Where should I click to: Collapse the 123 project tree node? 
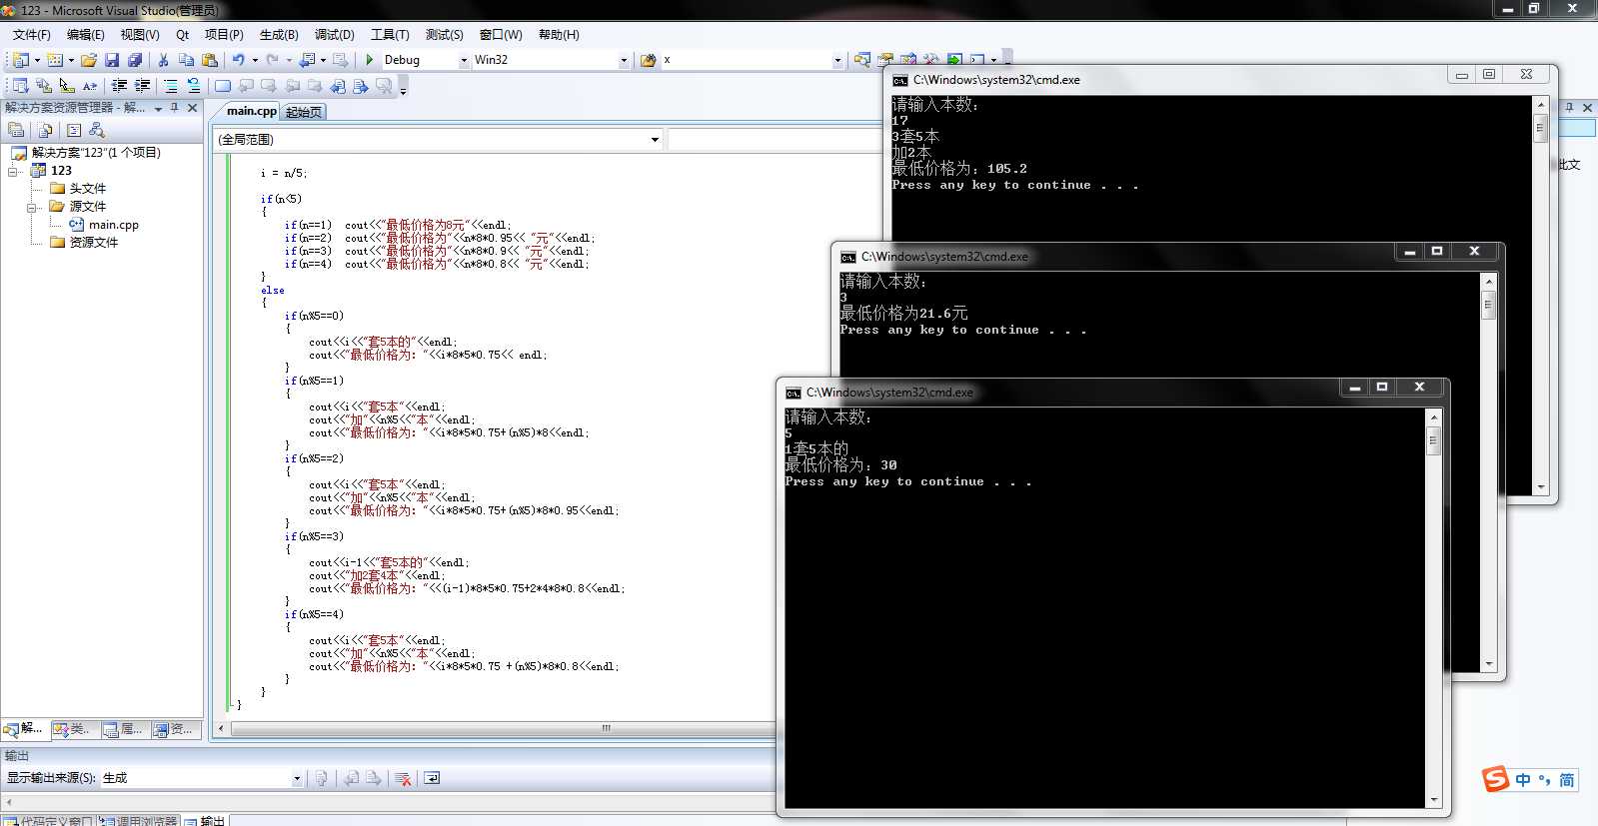14,171
